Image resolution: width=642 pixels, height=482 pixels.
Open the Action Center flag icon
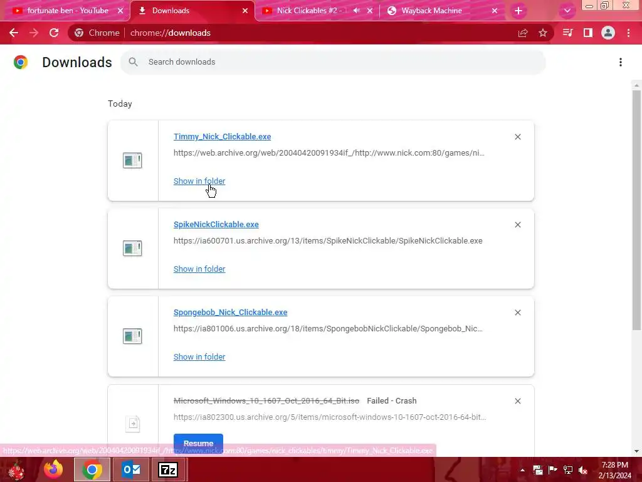[x=553, y=470]
